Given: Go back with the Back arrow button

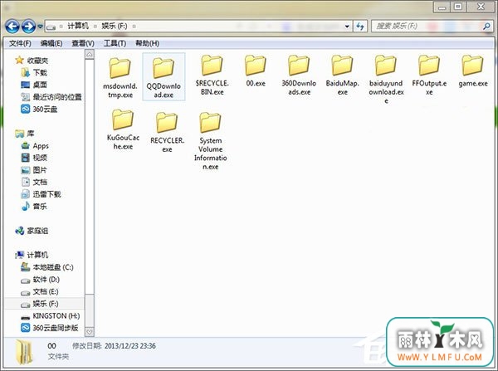Looking at the screenshot, I should [x=12, y=27].
